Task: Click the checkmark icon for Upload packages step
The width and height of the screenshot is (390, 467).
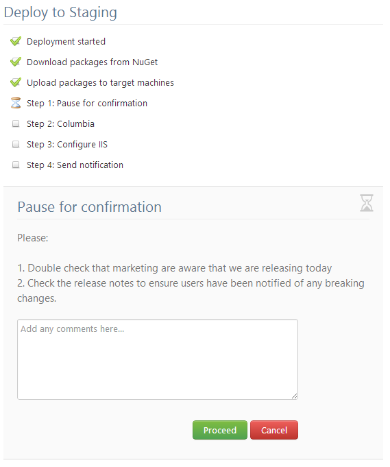Action: tap(16, 82)
